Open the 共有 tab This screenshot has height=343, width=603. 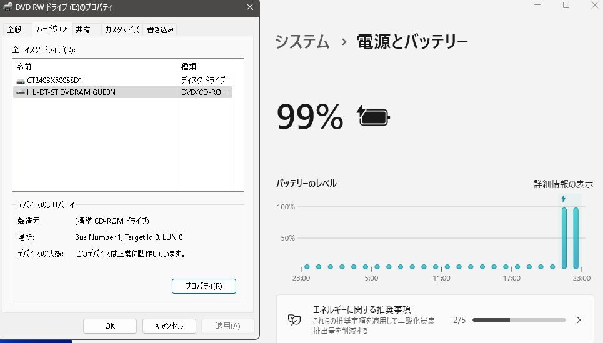click(x=82, y=29)
